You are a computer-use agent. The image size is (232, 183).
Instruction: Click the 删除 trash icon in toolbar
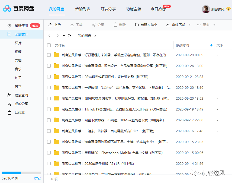(115, 25)
